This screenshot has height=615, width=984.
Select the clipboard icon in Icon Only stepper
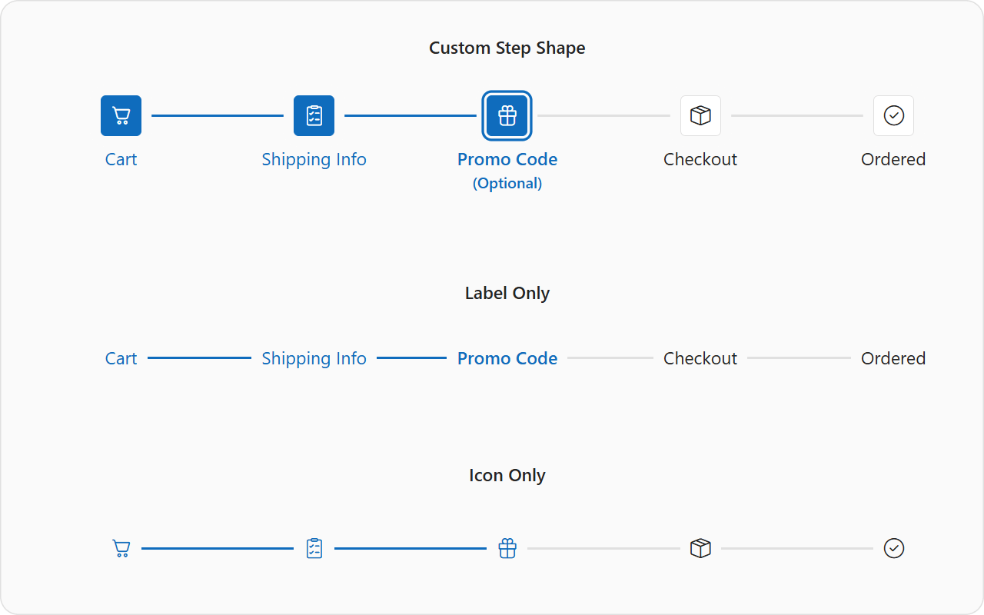click(314, 548)
